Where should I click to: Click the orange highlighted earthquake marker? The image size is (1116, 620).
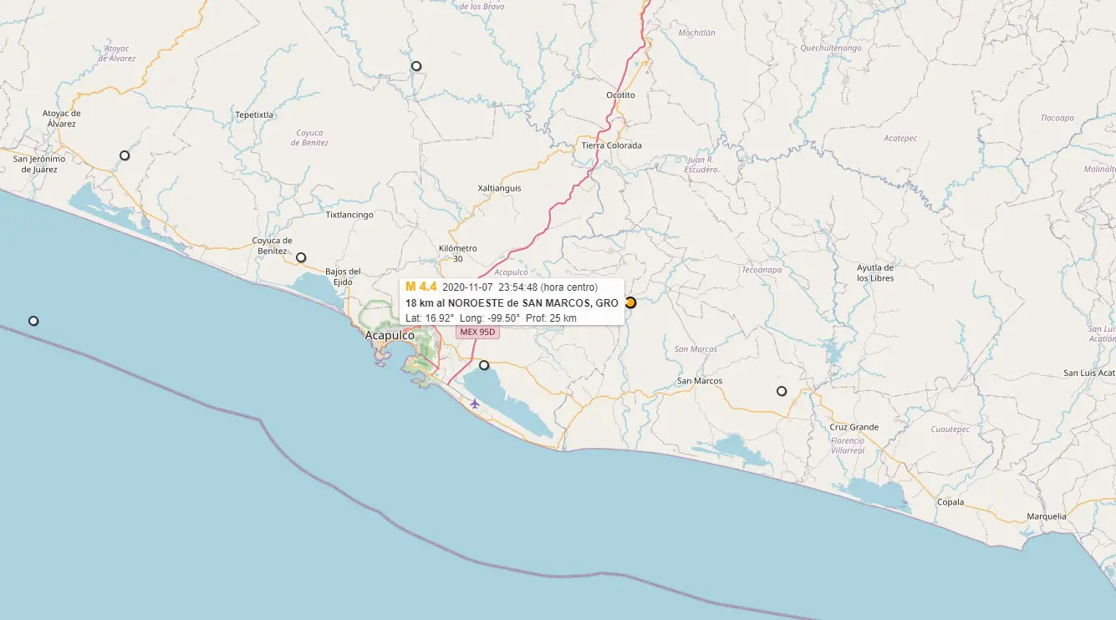point(630,302)
